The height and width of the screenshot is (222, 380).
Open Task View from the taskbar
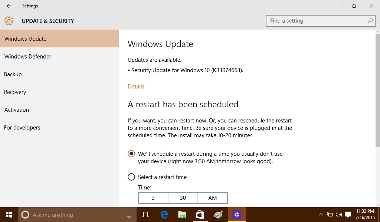pyautogui.click(x=145, y=215)
